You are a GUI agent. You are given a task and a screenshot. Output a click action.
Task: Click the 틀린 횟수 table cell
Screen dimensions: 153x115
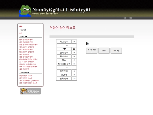pyautogui.click(x=64, y=57)
